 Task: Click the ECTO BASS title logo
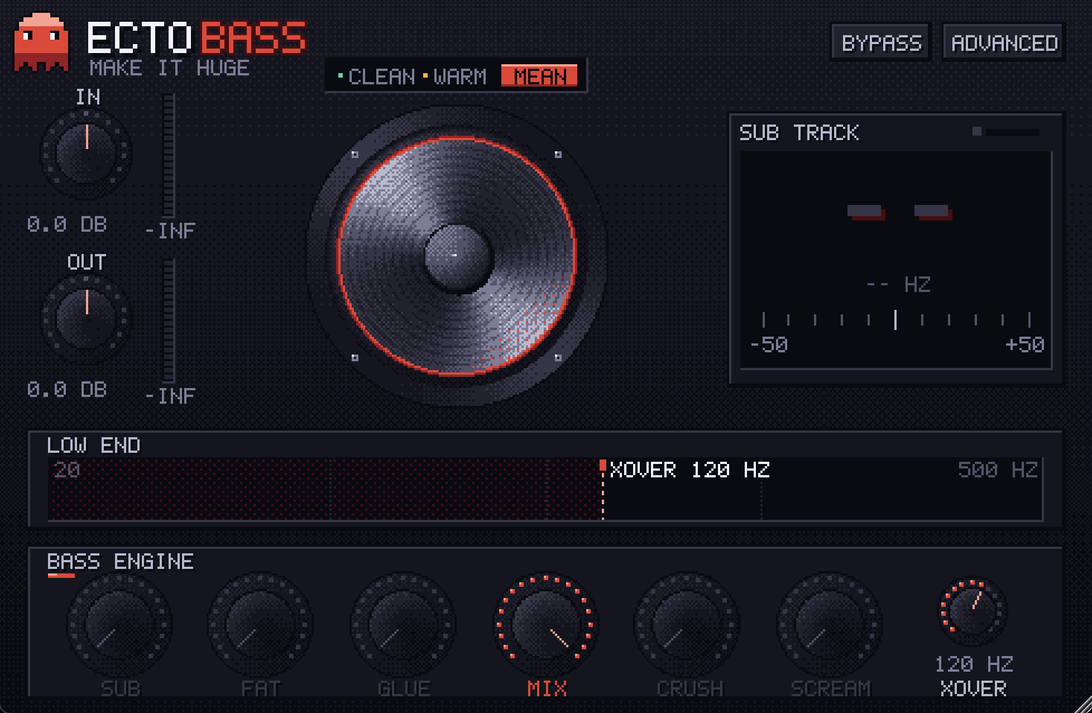tap(196, 38)
